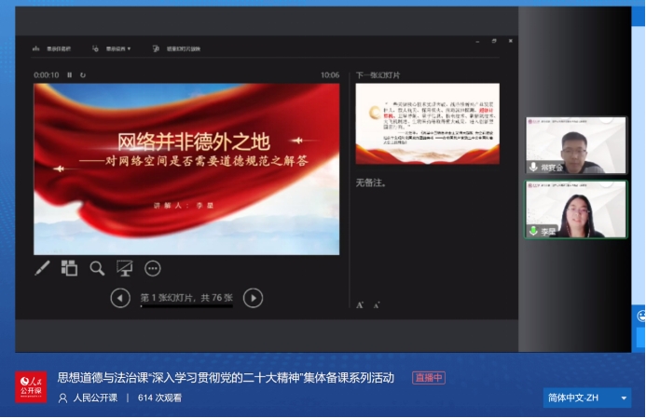
Task: Restore the presenter view window size
Action: point(494,41)
